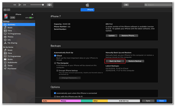Eject the iPhone using eject icon
The image size is (175, 106).
(x=32, y=14)
